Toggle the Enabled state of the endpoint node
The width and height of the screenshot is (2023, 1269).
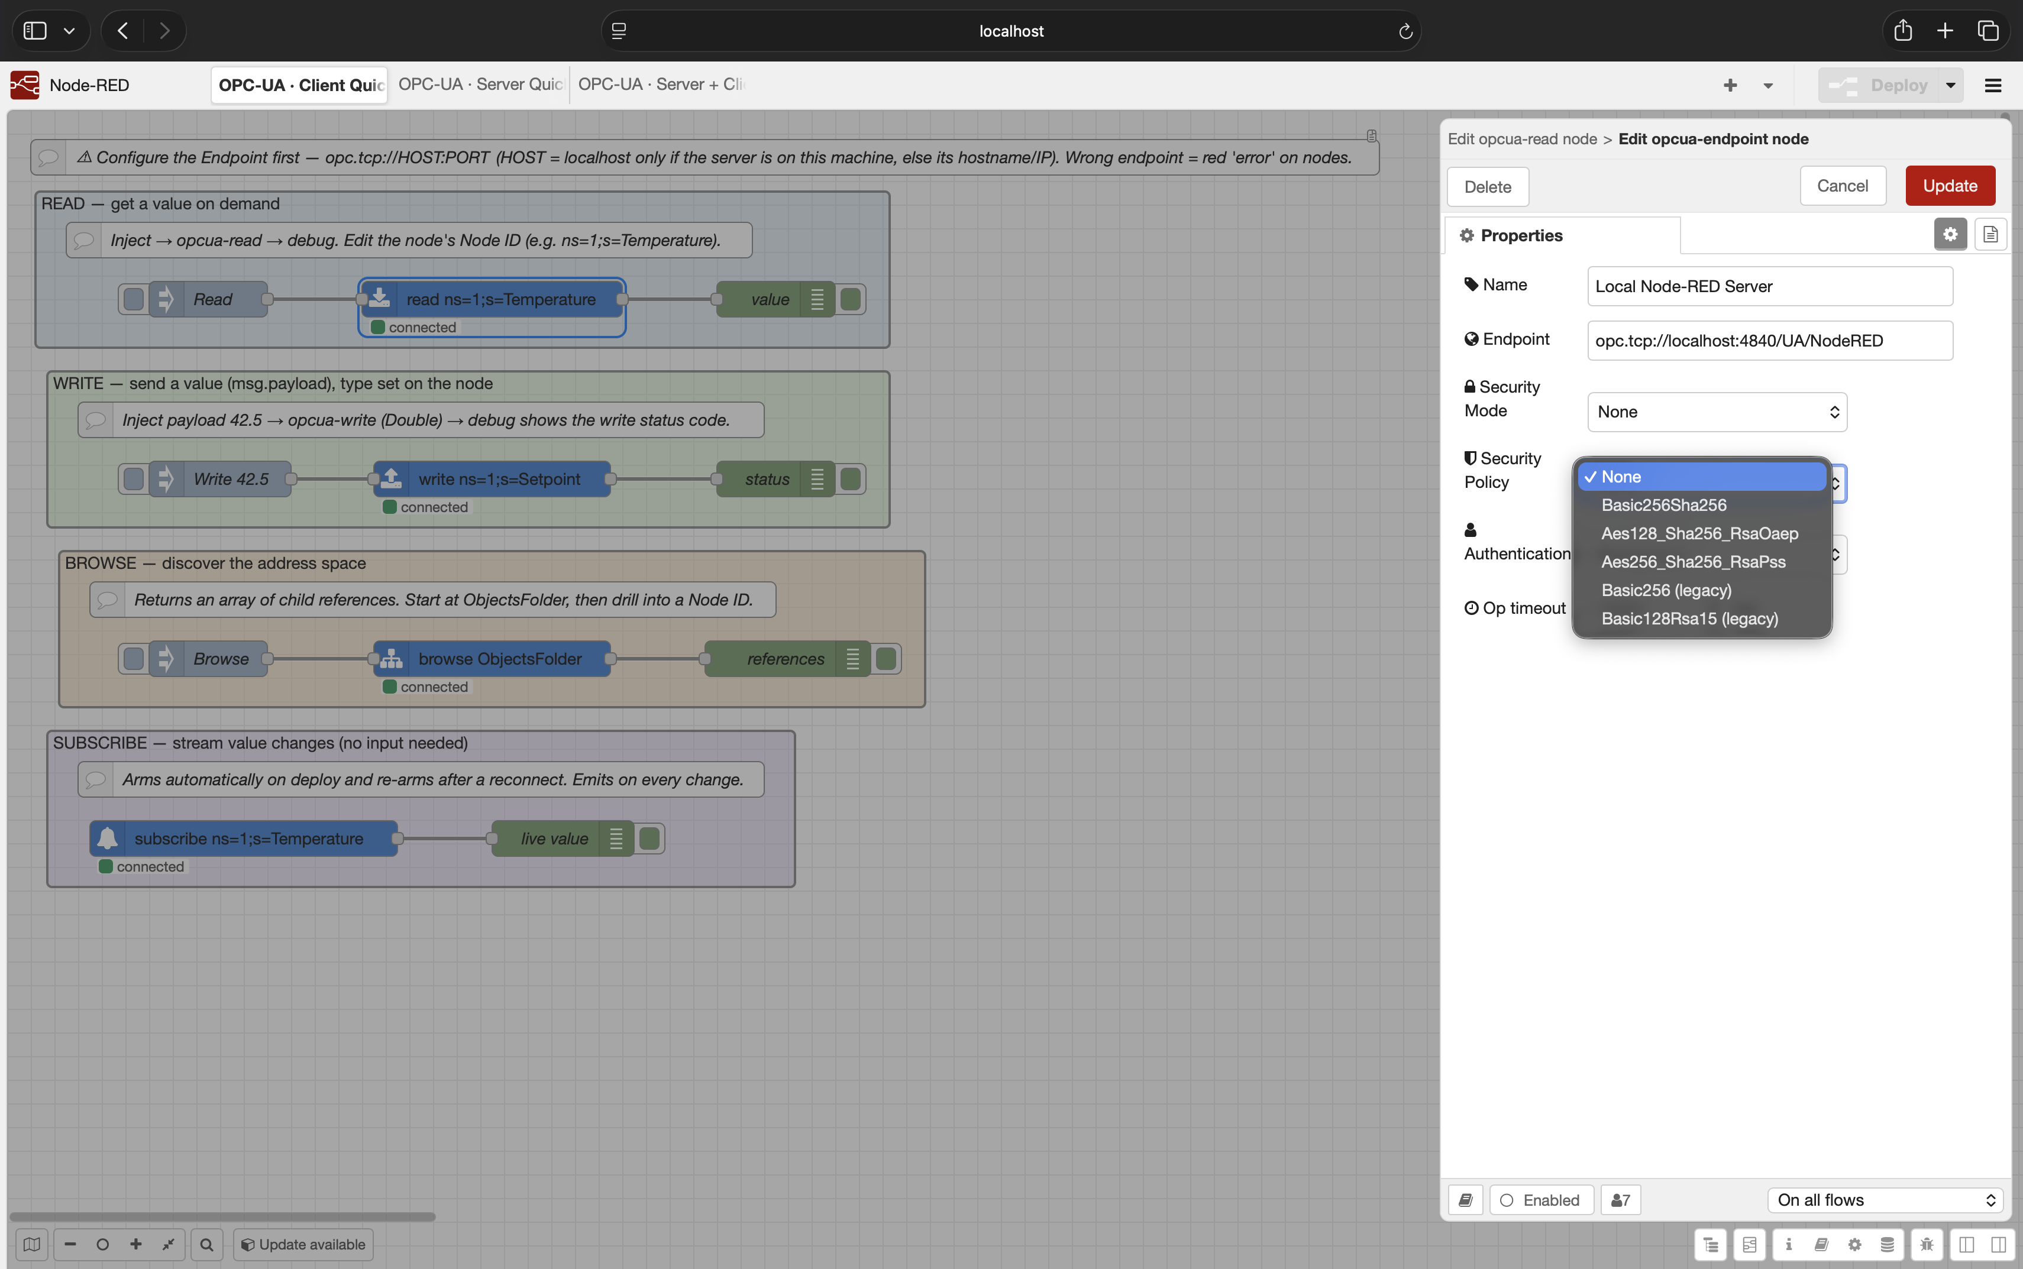[x=1541, y=1200]
